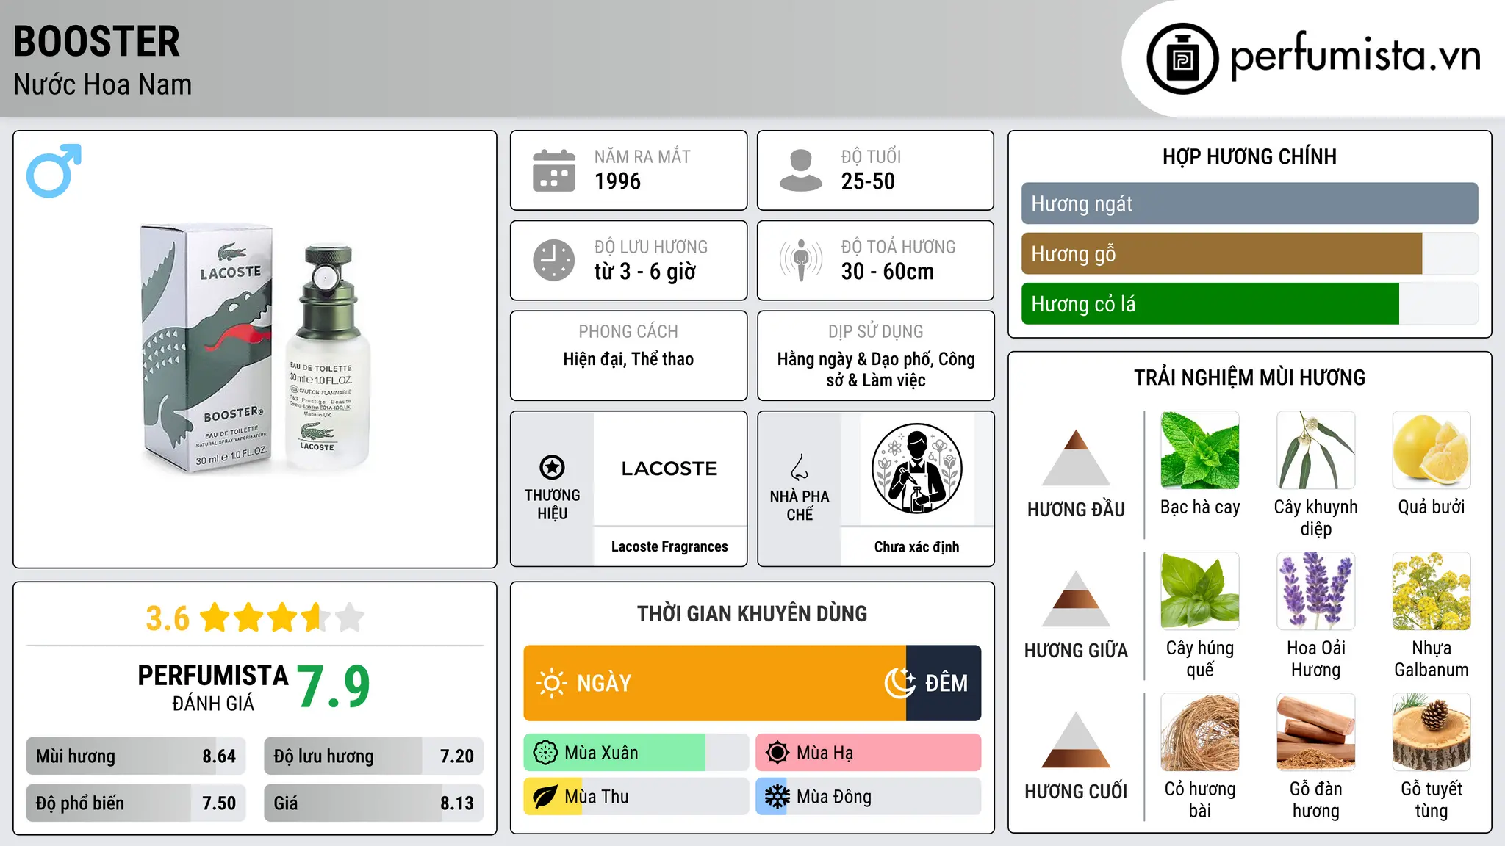Viewport: 1505px width, 846px height.
Task: Click the sillage icon beside Độ toả hương
Action: pyautogui.click(x=801, y=260)
